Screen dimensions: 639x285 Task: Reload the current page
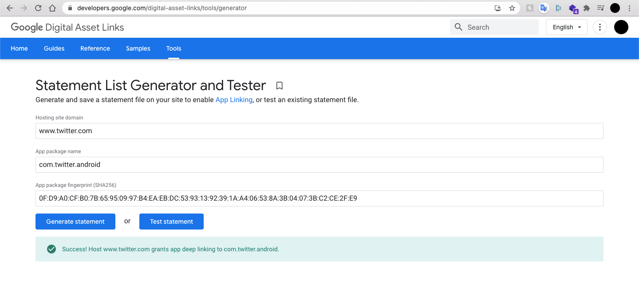pos(38,8)
